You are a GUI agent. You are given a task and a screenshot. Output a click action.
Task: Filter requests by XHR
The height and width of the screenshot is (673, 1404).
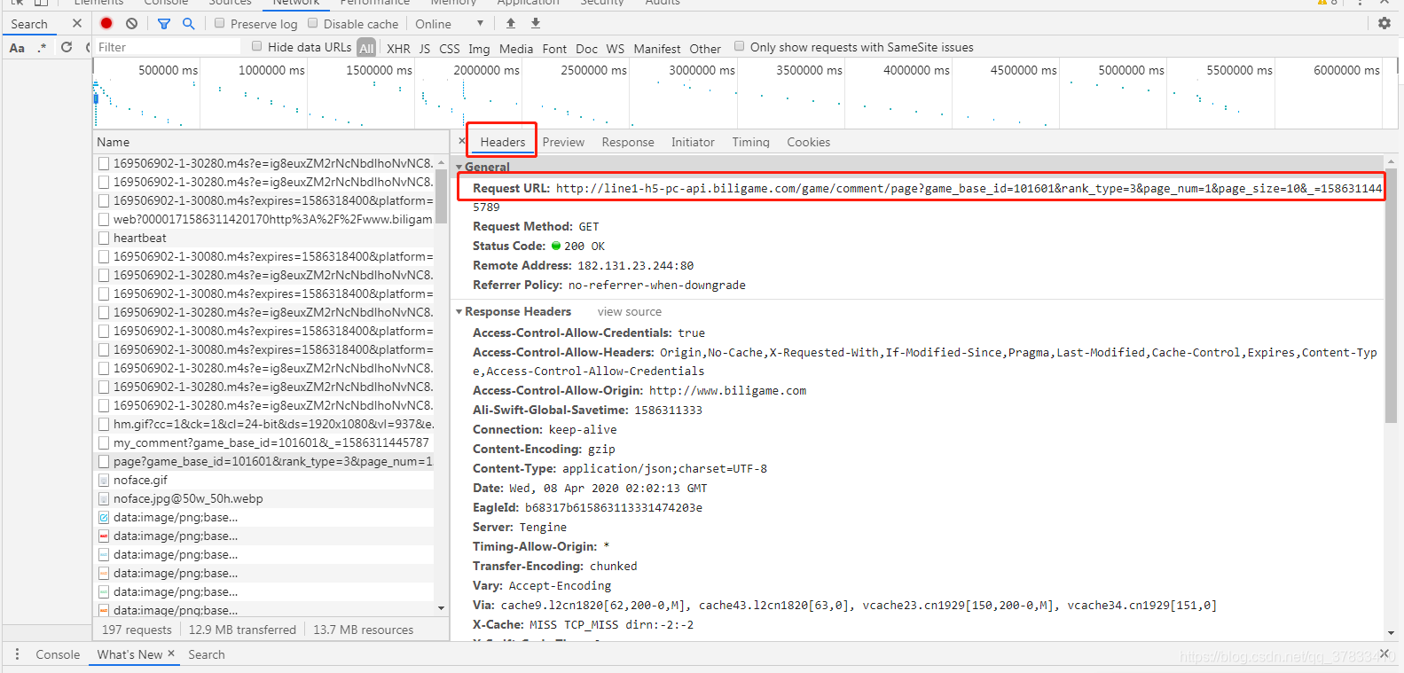398,49
